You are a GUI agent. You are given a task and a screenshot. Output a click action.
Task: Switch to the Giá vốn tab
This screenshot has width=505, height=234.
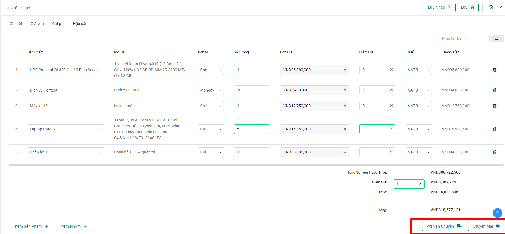pos(37,24)
